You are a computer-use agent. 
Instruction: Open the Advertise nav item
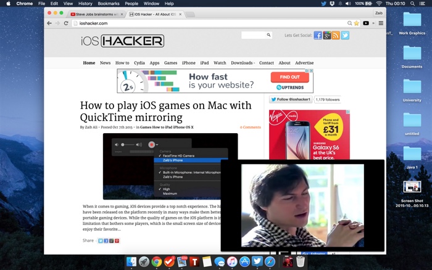304,63
